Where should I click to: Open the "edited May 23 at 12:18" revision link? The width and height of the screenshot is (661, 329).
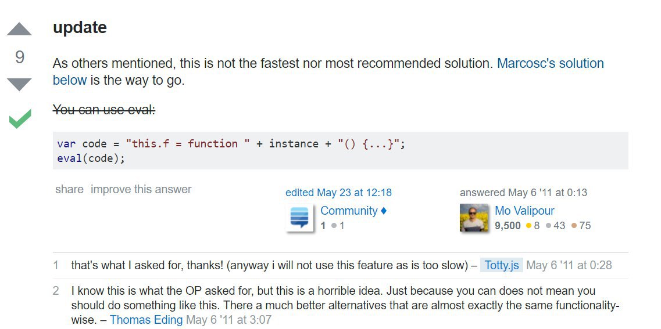pos(338,193)
